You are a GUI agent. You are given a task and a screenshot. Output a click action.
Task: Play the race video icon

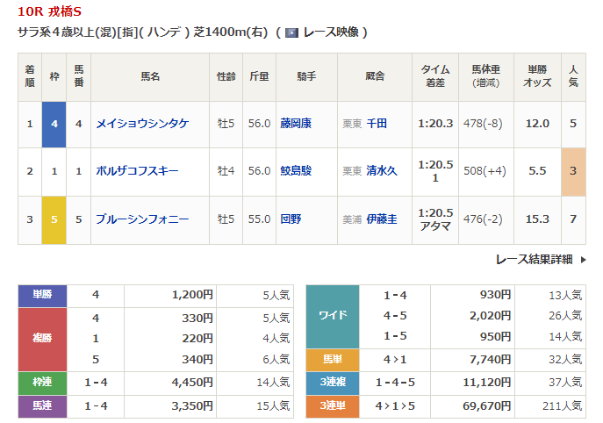coord(292,32)
